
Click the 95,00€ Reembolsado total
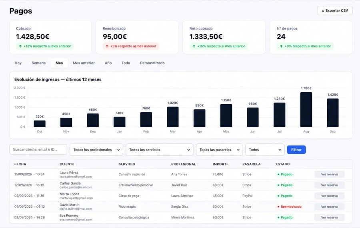click(x=114, y=37)
